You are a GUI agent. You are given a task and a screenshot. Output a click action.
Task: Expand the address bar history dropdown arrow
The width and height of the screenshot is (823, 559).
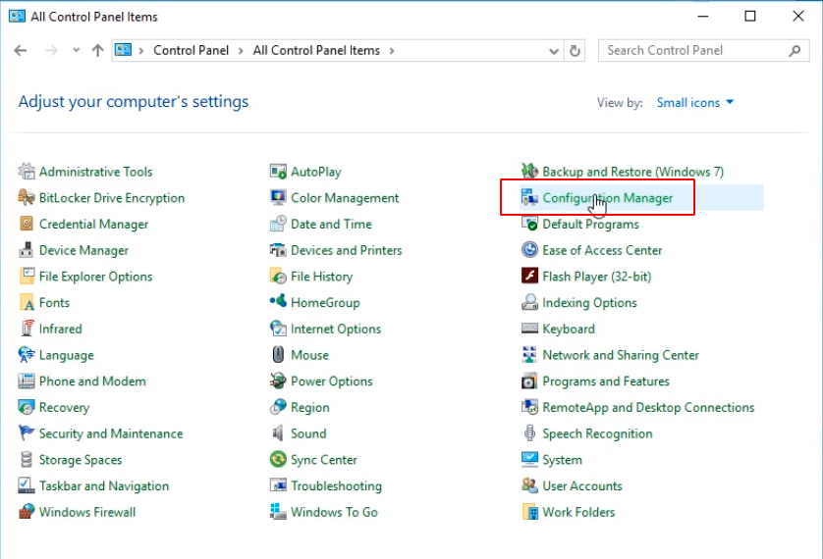[x=554, y=51]
